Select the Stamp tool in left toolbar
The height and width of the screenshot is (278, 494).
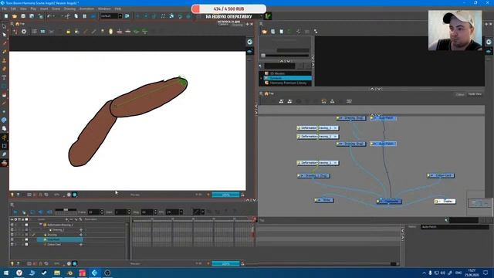coord(4,60)
